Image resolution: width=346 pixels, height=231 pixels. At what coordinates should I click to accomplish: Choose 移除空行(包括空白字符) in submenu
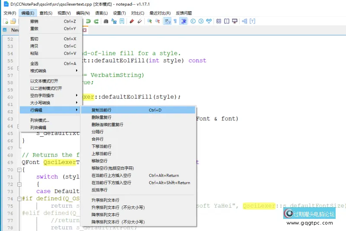(x=138, y=168)
